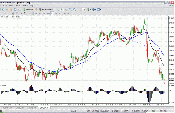Viewport: 175px width, 113px height.
Task: Switch to W1 weekly timeframe
Action: click(64, 13)
